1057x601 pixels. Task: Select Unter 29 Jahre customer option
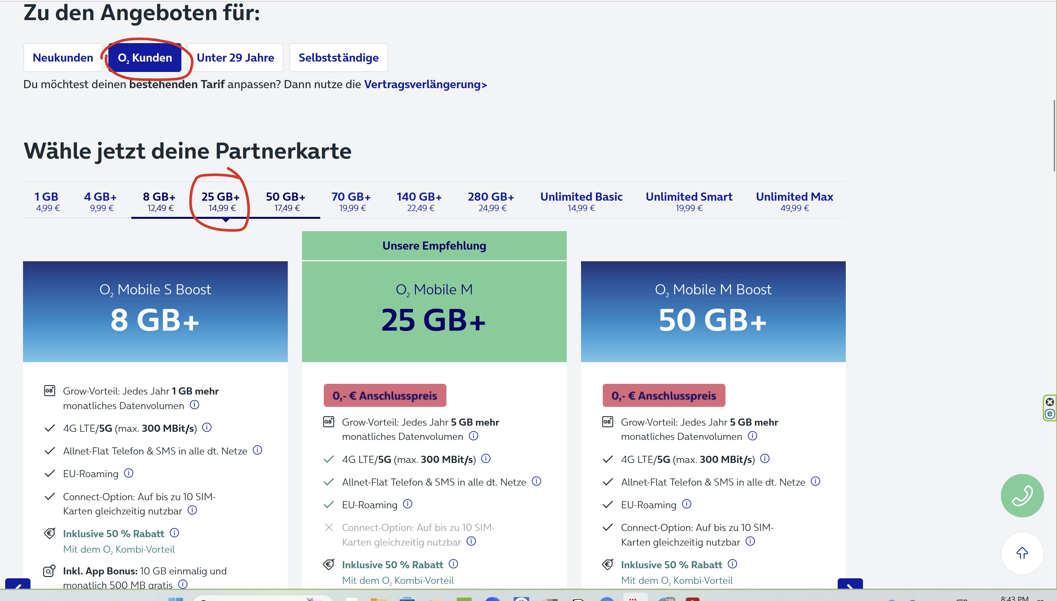click(x=235, y=58)
